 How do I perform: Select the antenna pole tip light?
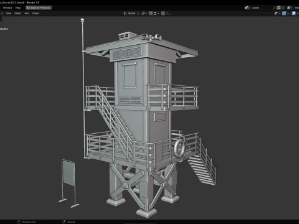(x=82, y=21)
